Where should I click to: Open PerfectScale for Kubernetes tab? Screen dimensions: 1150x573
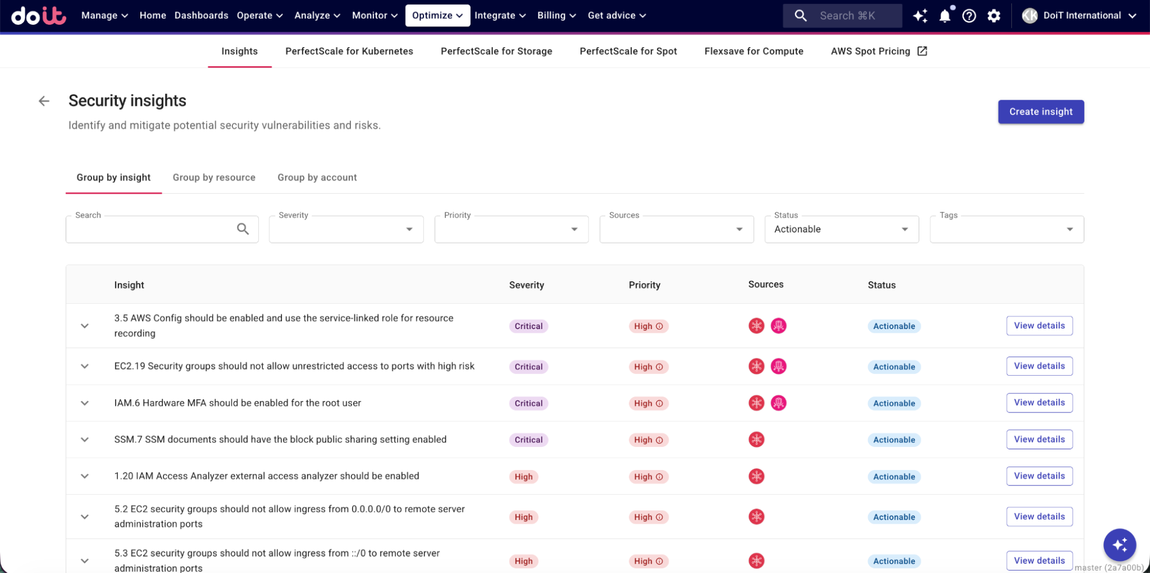[349, 51]
